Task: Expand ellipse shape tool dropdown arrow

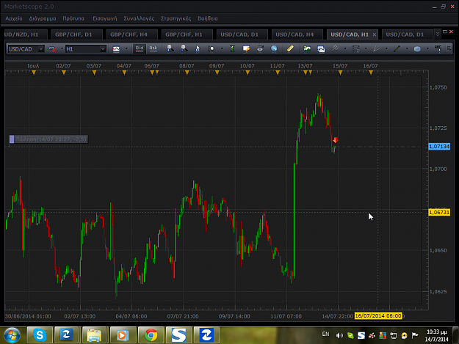Action: [x=427, y=49]
